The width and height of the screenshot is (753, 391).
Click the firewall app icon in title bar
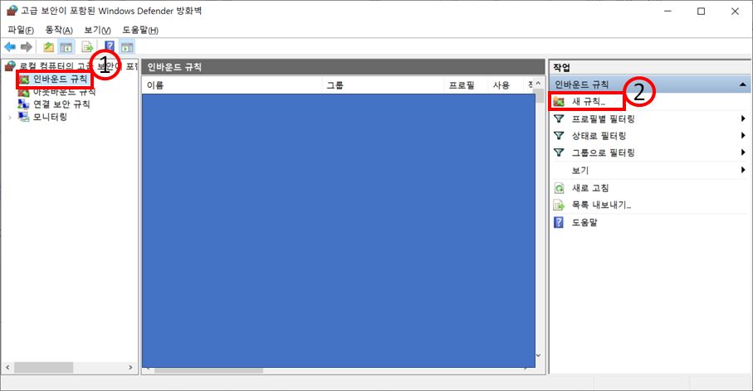tap(12, 11)
